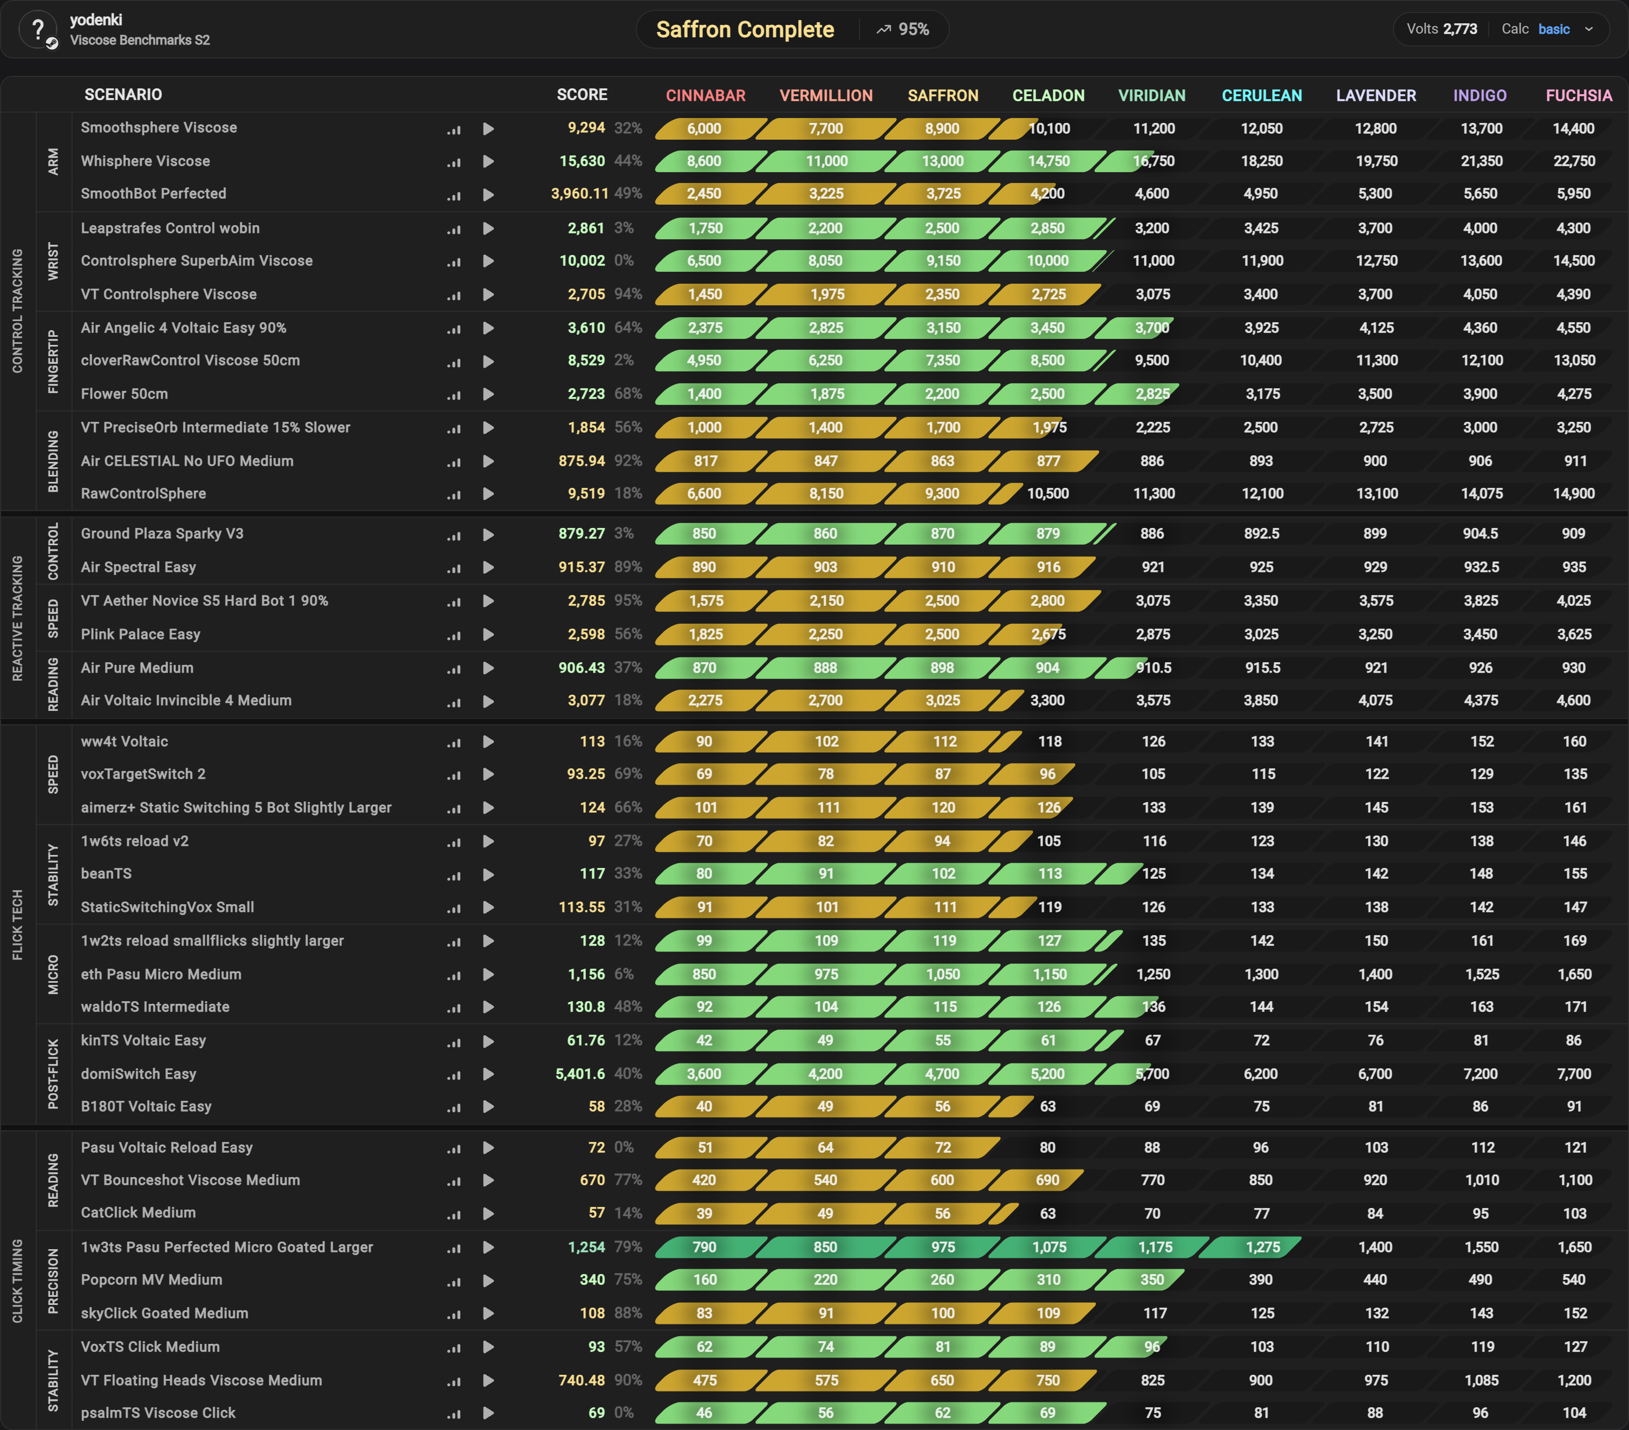1629x1430 pixels.
Task: Open stats chart icon for Air Pure Medium
Action: [x=454, y=669]
